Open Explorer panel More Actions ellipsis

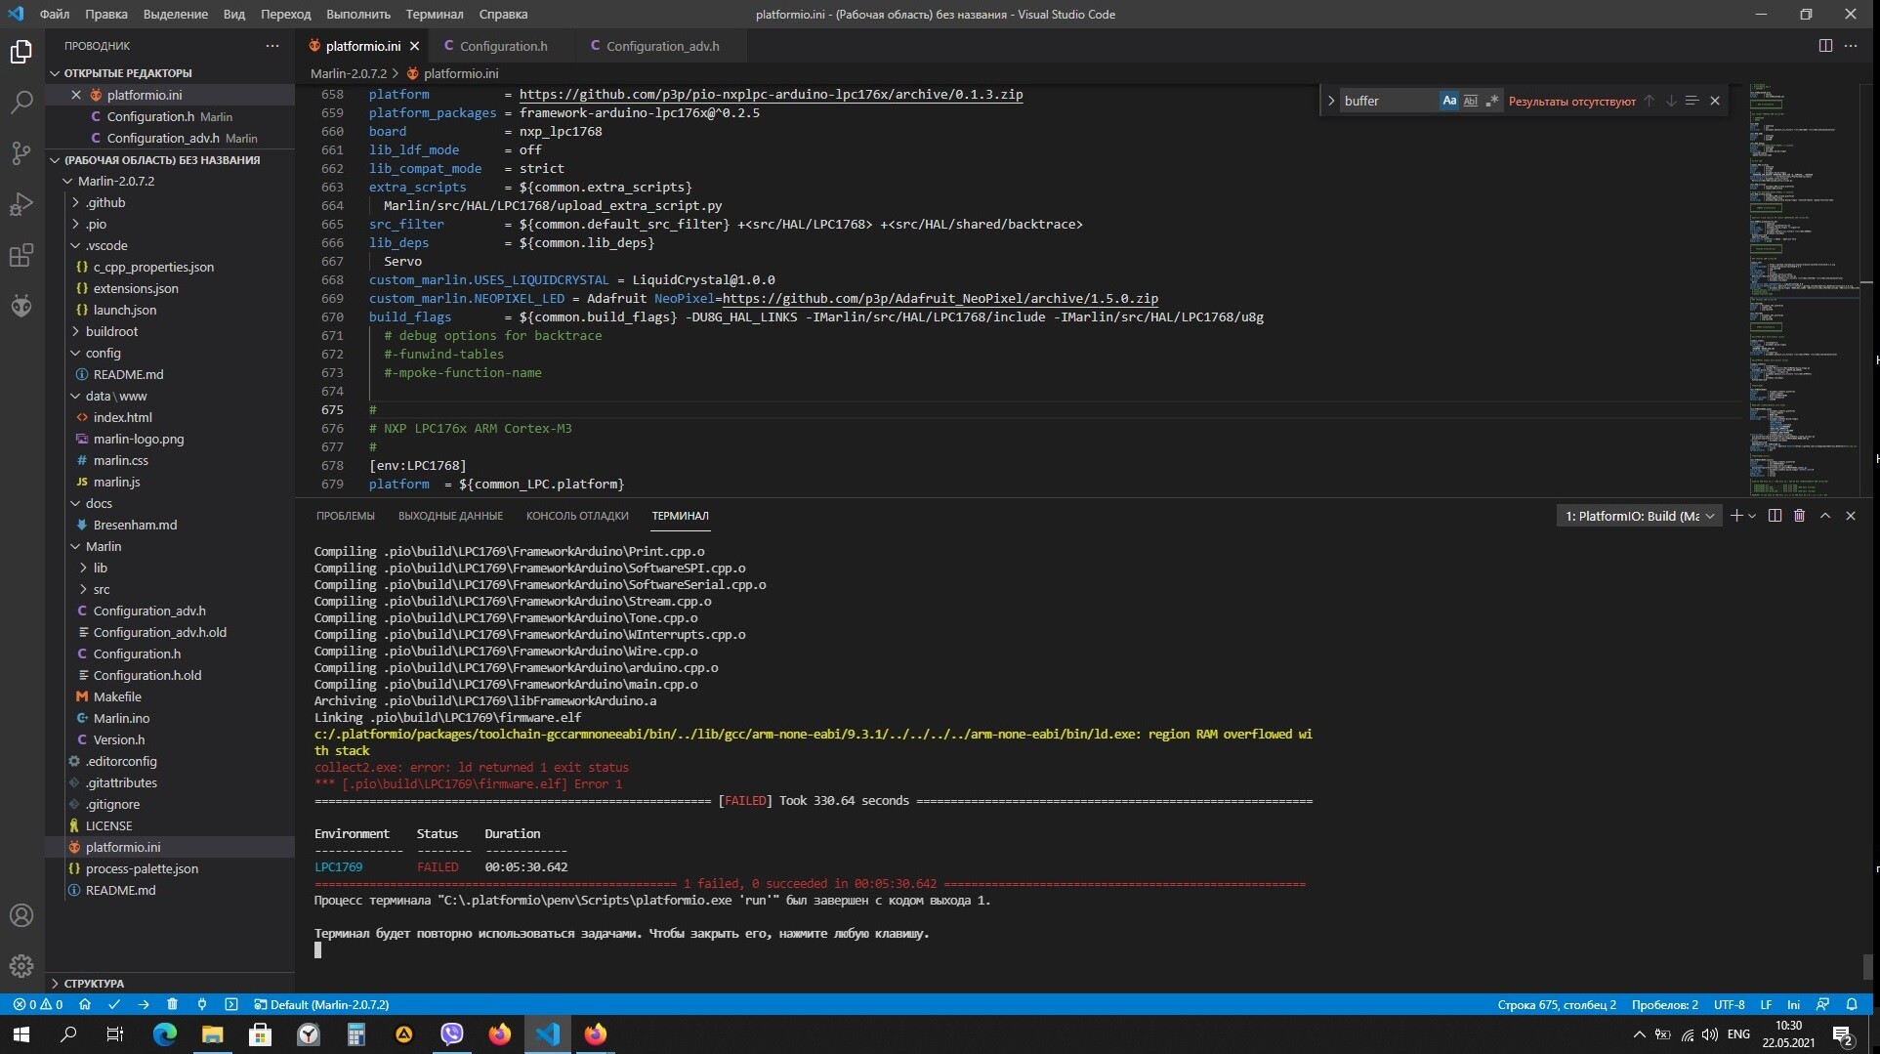(272, 46)
